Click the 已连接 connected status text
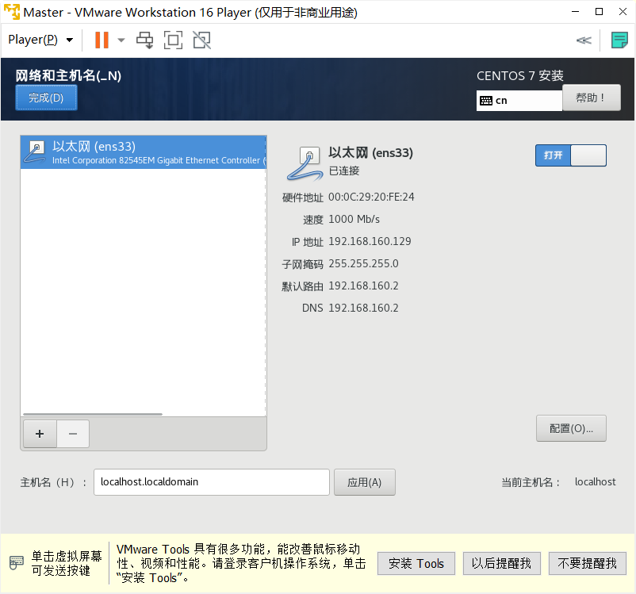 344,171
